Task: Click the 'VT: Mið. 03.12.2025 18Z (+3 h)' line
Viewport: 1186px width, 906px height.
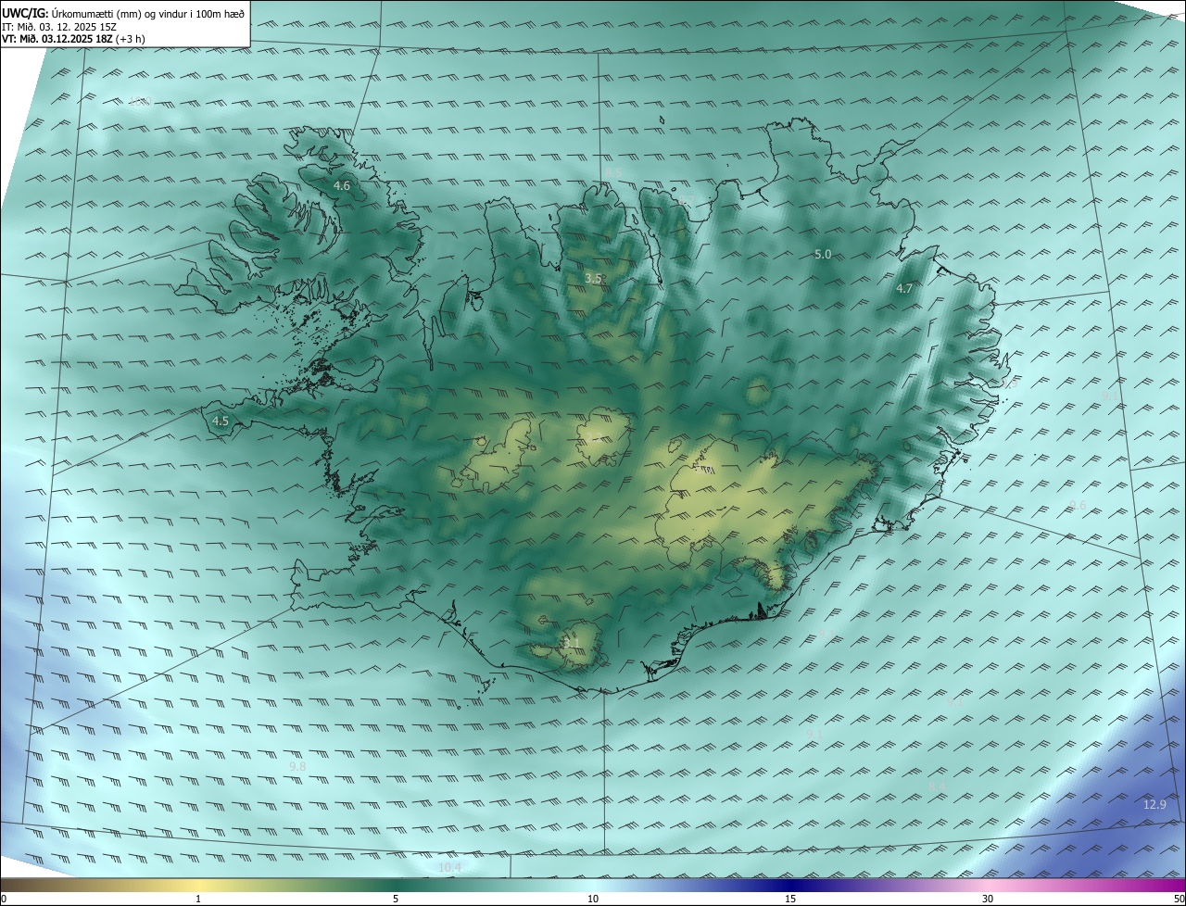Action: (74, 39)
